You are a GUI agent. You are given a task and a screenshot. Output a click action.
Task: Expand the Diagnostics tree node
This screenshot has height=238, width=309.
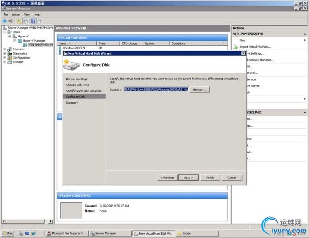[5, 54]
